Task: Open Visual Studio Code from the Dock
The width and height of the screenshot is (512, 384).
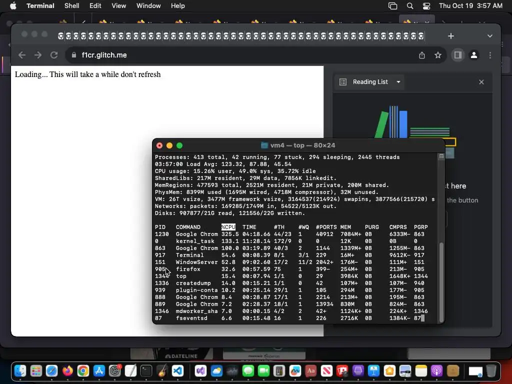Action: click(x=177, y=371)
